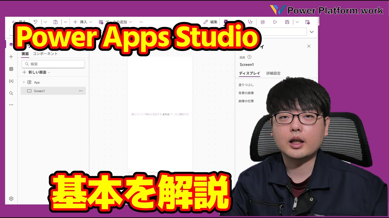Open the undo options dropdown
Screen dimensions: 389x218
pyautogui.click(x=45, y=22)
